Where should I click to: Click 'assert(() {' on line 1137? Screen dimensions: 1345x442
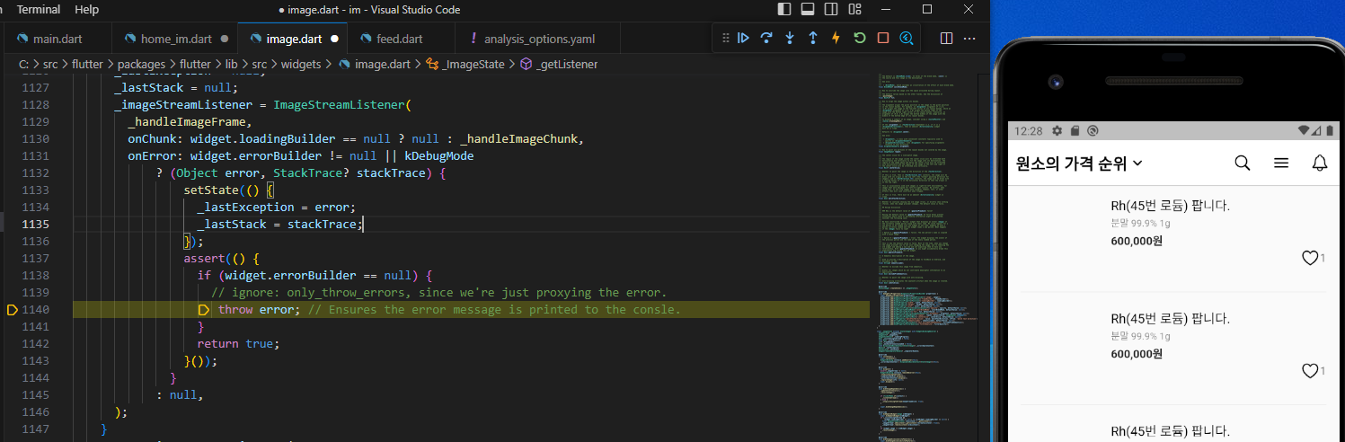tap(221, 258)
